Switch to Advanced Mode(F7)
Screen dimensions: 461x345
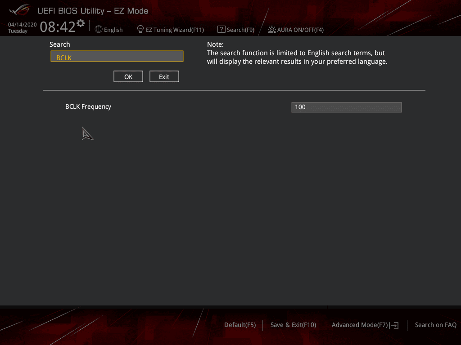360,325
